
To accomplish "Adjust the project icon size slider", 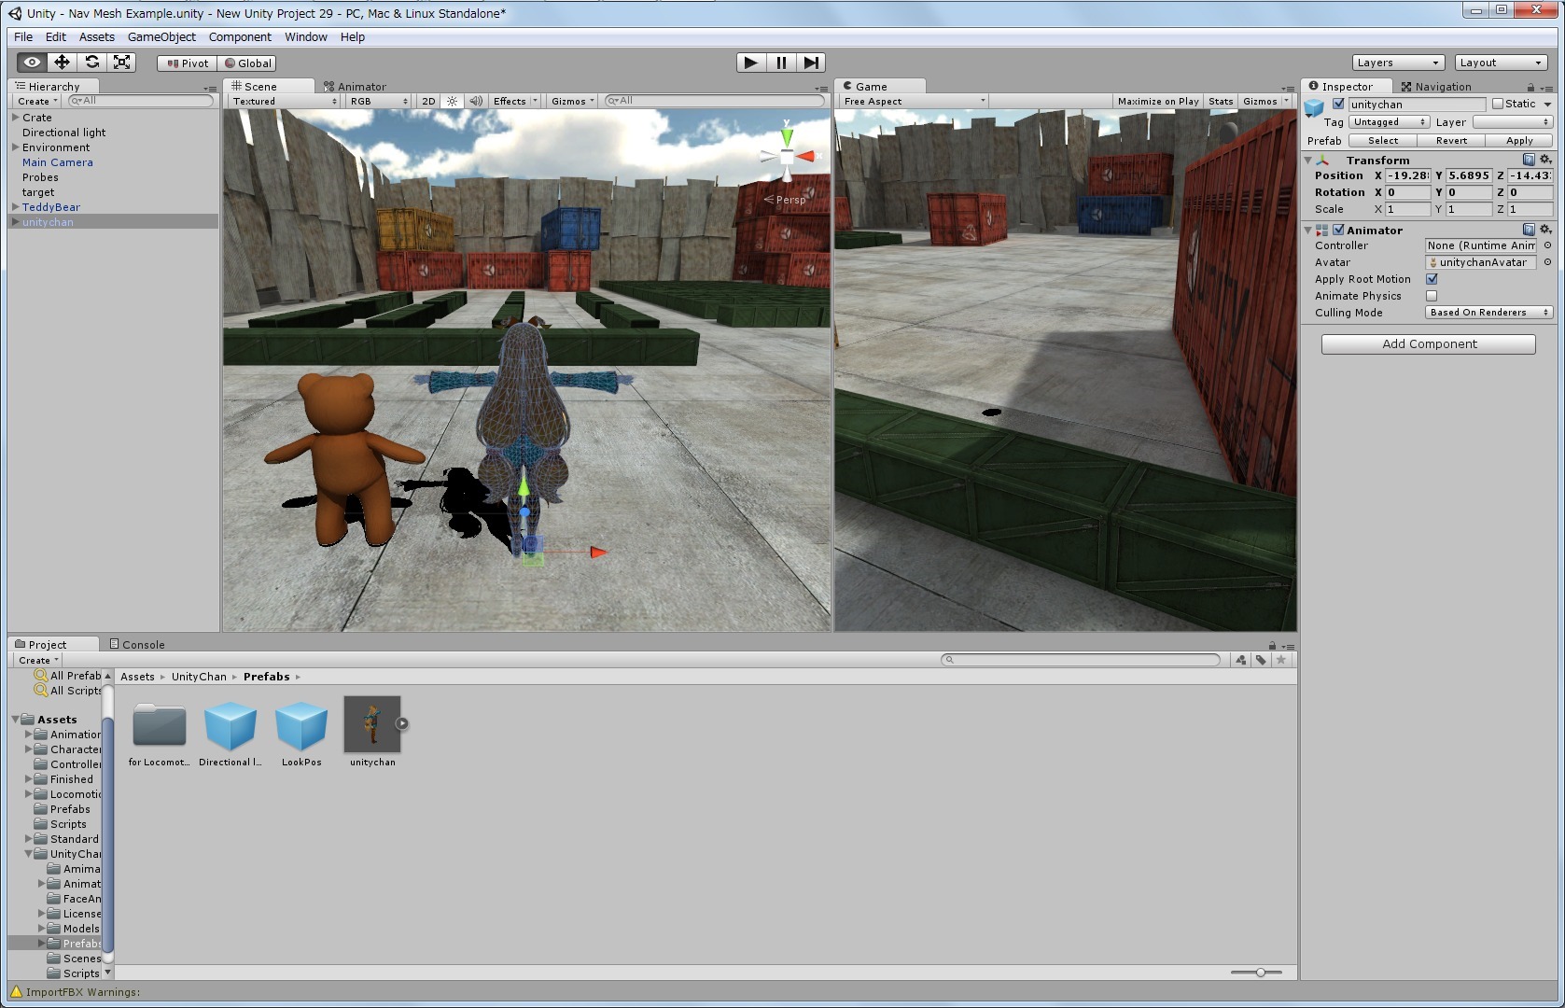I will pos(1260,973).
